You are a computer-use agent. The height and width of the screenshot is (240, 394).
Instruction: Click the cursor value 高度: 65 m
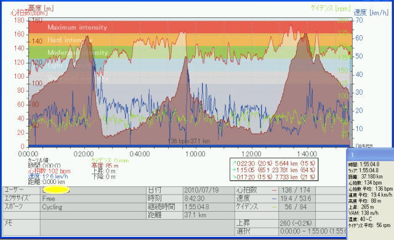click(105, 166)
